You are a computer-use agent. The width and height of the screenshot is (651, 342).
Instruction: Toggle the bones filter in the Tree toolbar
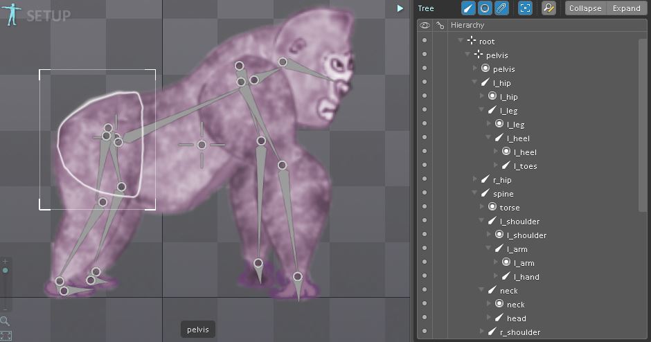tap(468, 8)
